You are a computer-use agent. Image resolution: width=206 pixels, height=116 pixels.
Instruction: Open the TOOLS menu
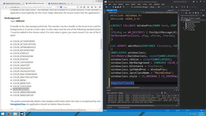coord(145,4)
